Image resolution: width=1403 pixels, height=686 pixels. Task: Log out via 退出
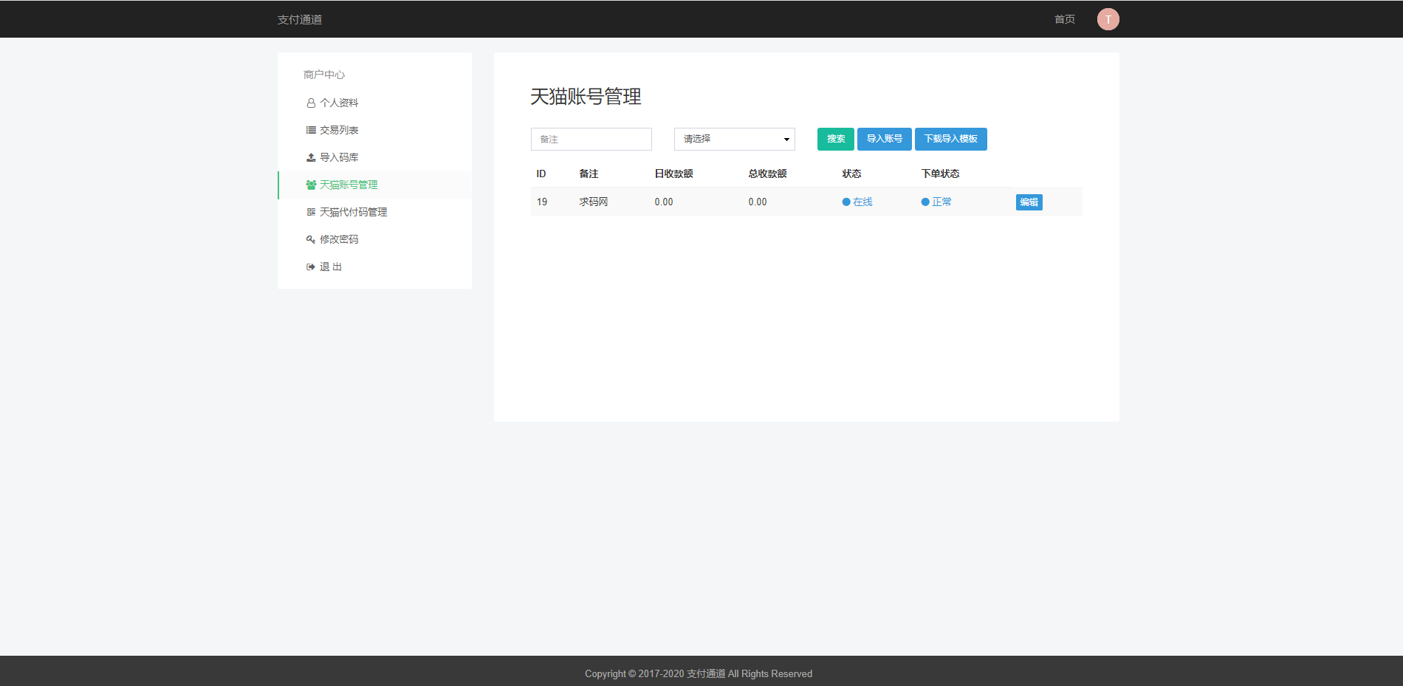[x=374, y=267]
